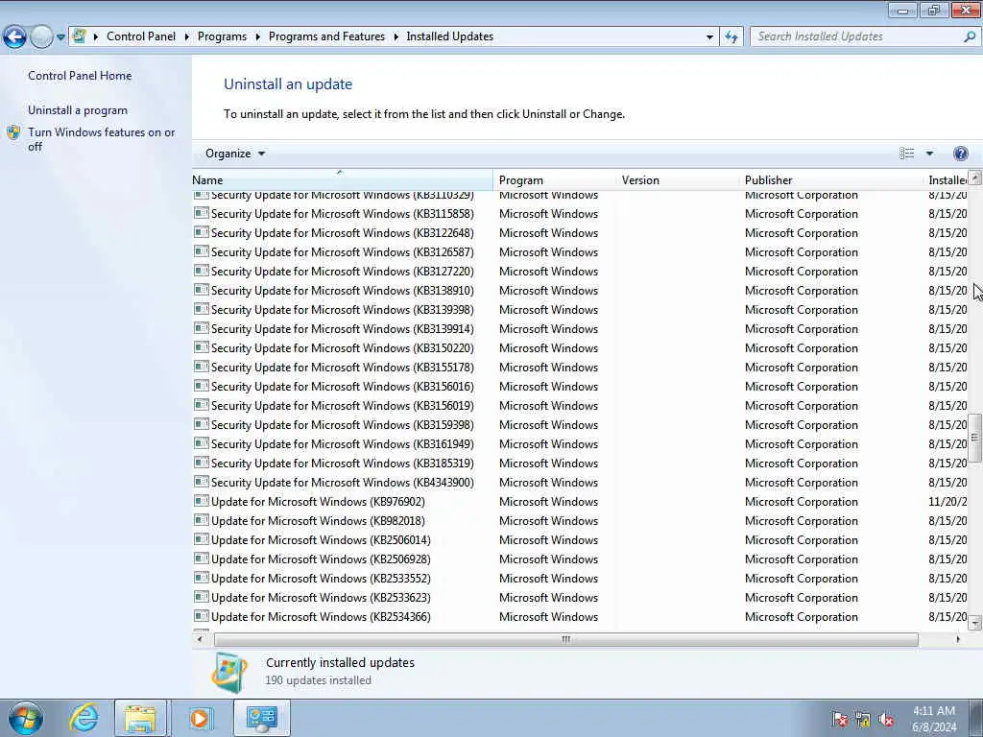Expand arrow after Programs and Features breadcrumb

[396, 37]
